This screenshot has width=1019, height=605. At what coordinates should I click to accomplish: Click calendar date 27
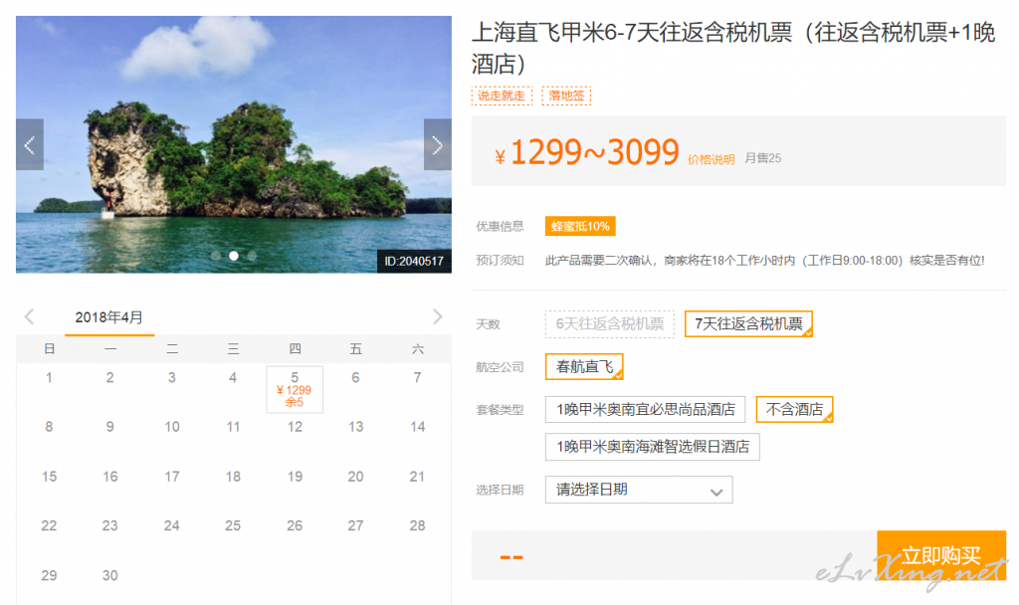coord(355,525)
